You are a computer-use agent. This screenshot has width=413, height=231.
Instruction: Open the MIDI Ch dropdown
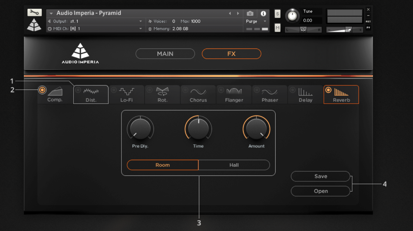95,28
